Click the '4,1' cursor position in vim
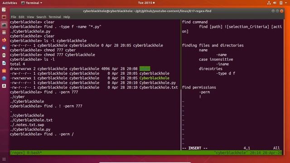Screen dimensions: 290x163 click(x=246, y=148)
